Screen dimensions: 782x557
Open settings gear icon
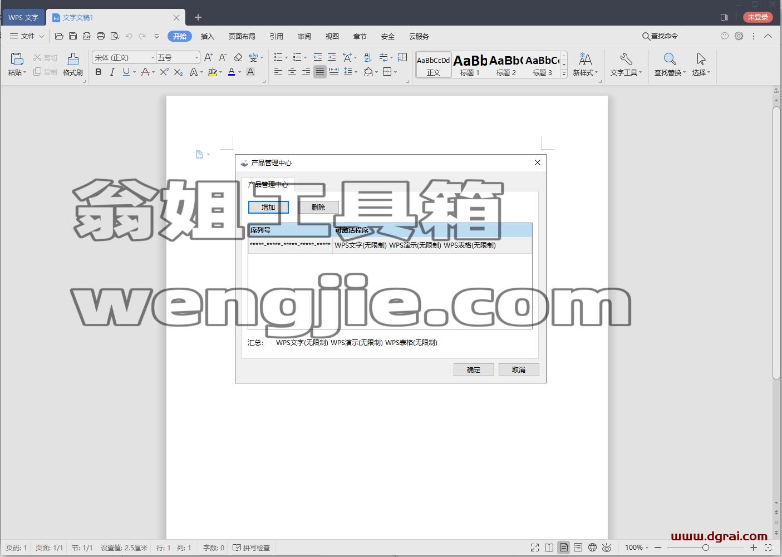739,36
